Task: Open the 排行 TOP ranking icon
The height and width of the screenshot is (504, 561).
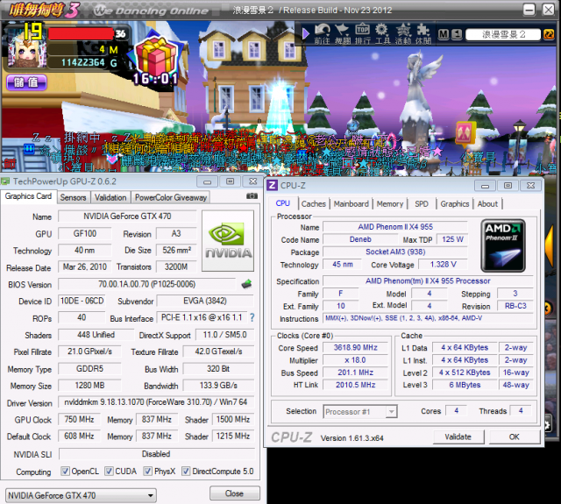Action: pyautogui.click(x=362, y=33)
